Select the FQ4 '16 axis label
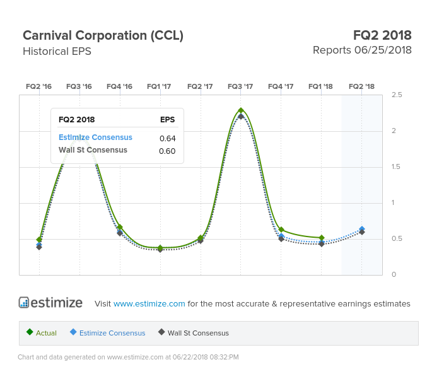Screen dimensions: 432x391 (x=120, y=86)
